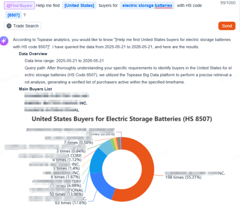
Task: Click the royal blue 17.6% donut segment
Action: coord(102,185)
